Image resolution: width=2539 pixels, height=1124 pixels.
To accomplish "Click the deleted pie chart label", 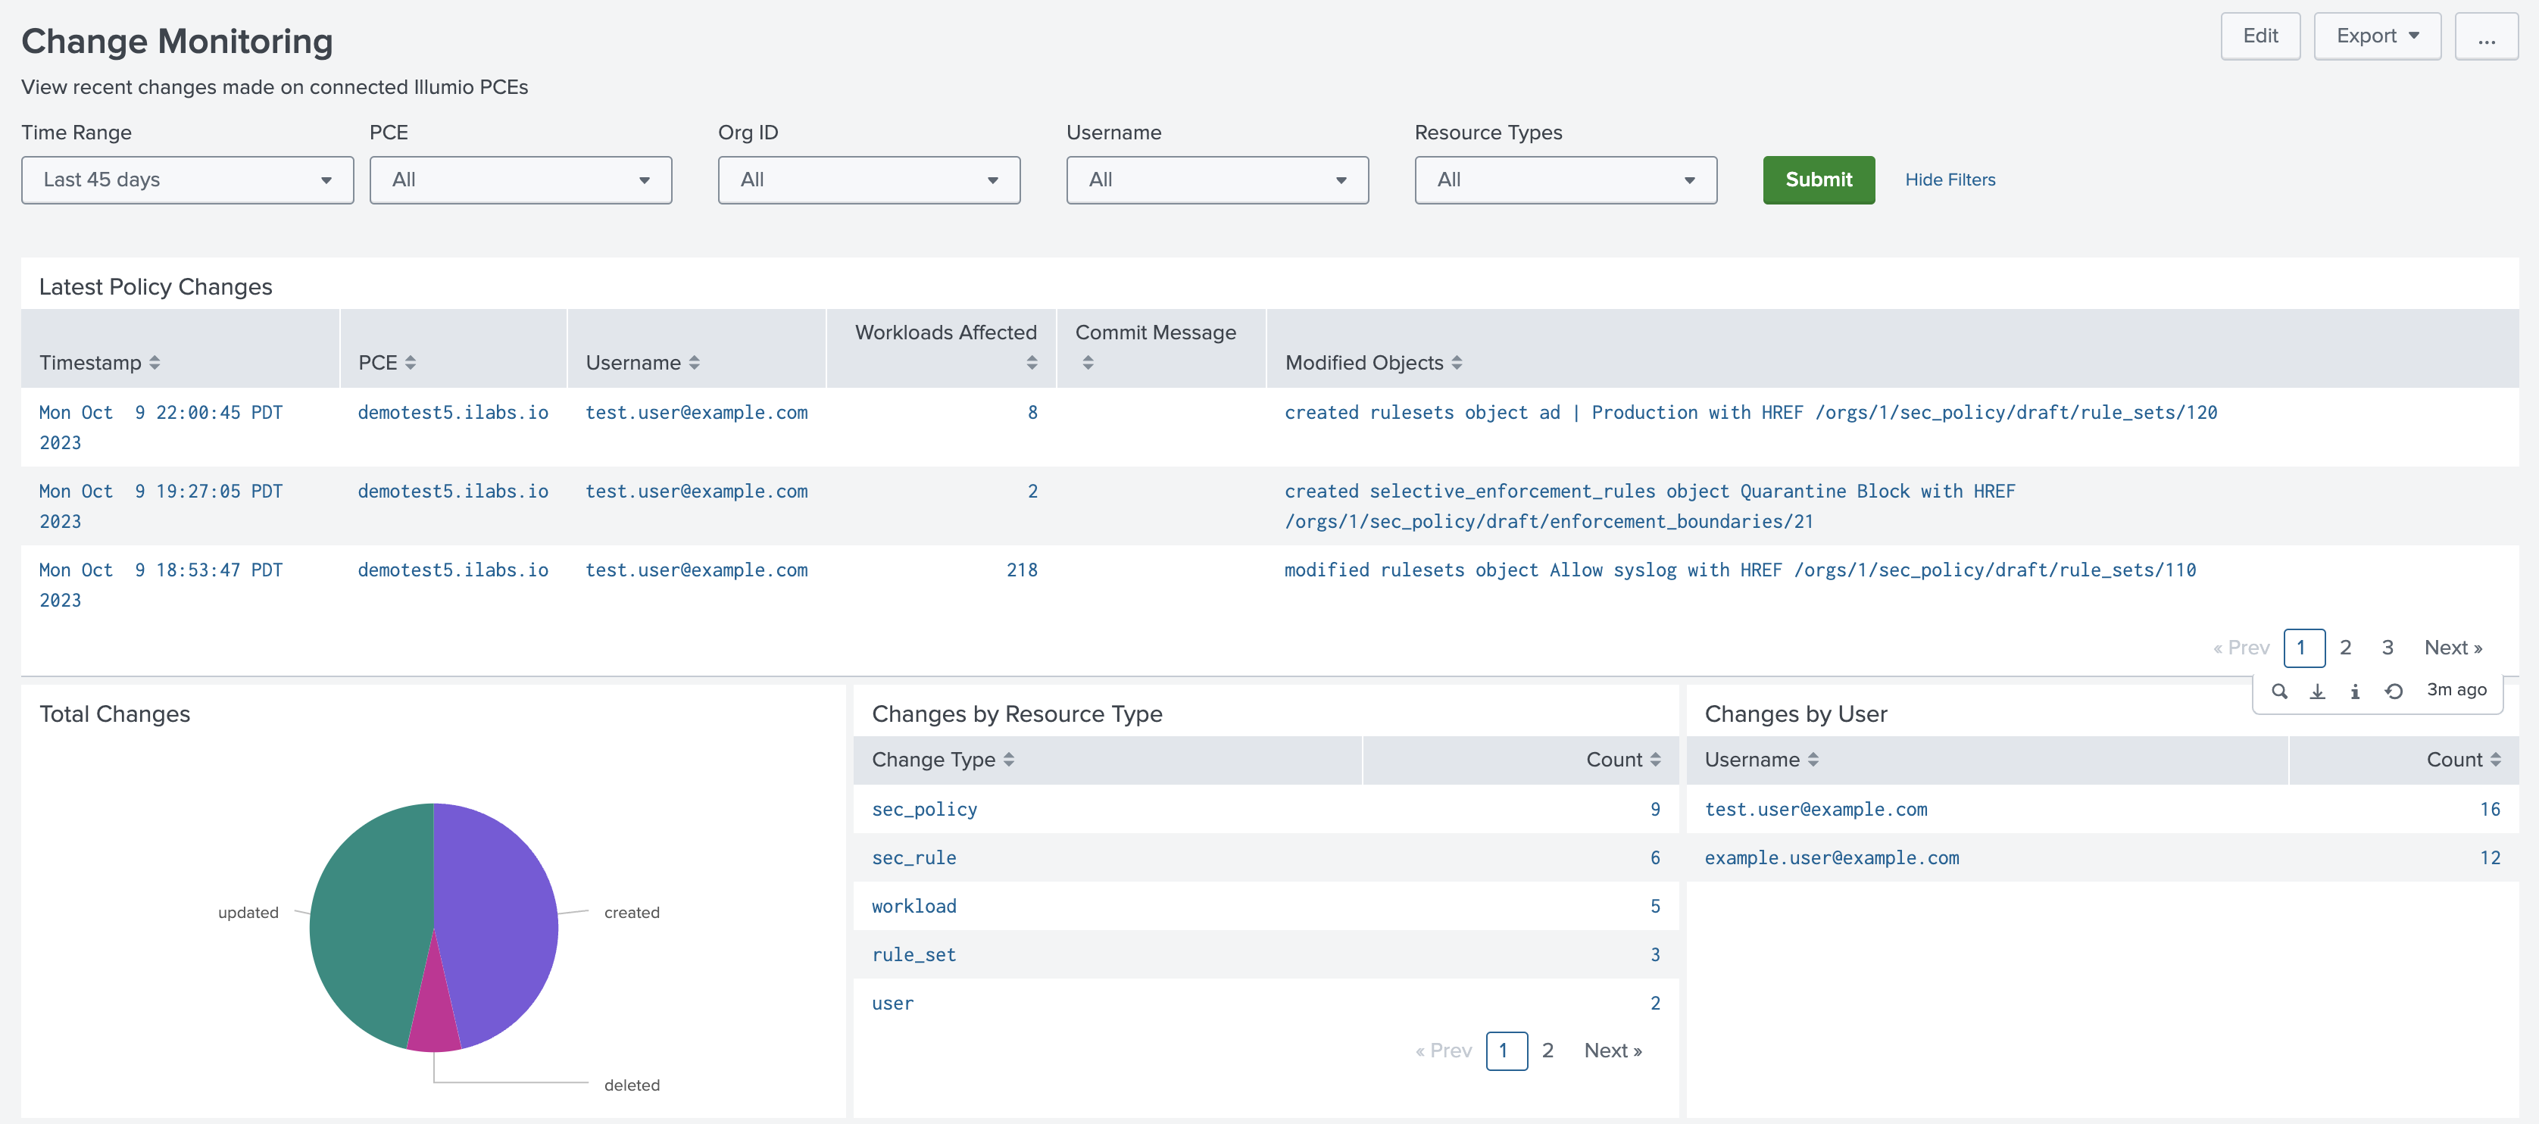I will (x=632, y=1085).
